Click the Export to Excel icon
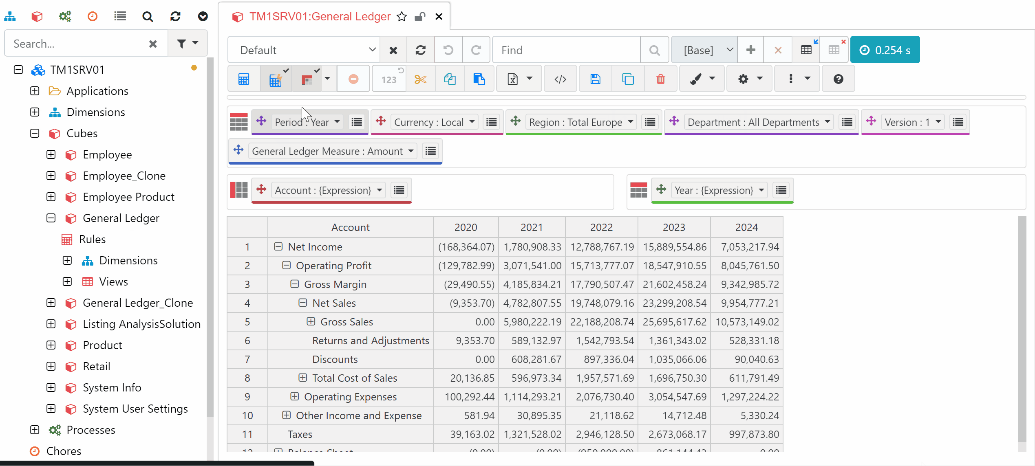Viewport: 1035px width, 466px height. (x=513, y=79)
